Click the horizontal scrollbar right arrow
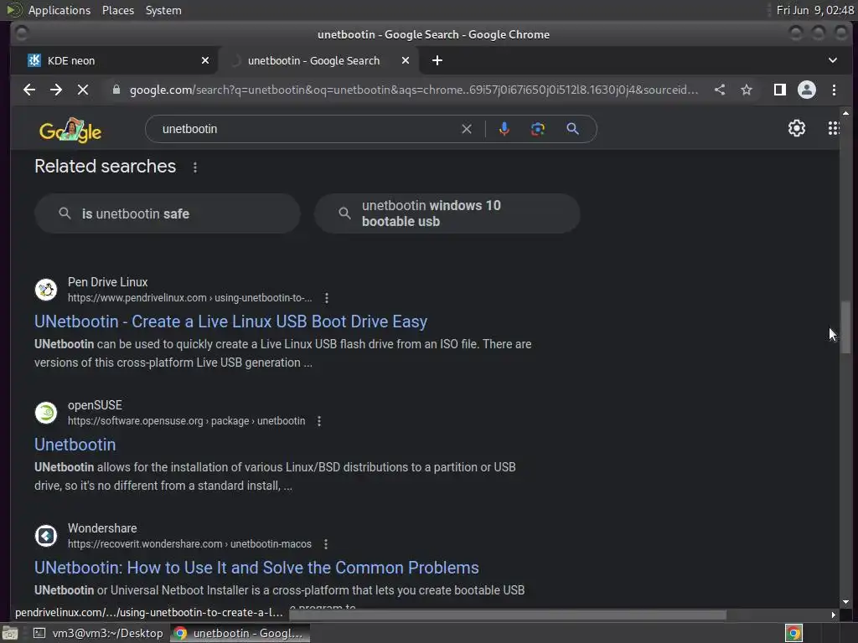 [x=834, y=615]
